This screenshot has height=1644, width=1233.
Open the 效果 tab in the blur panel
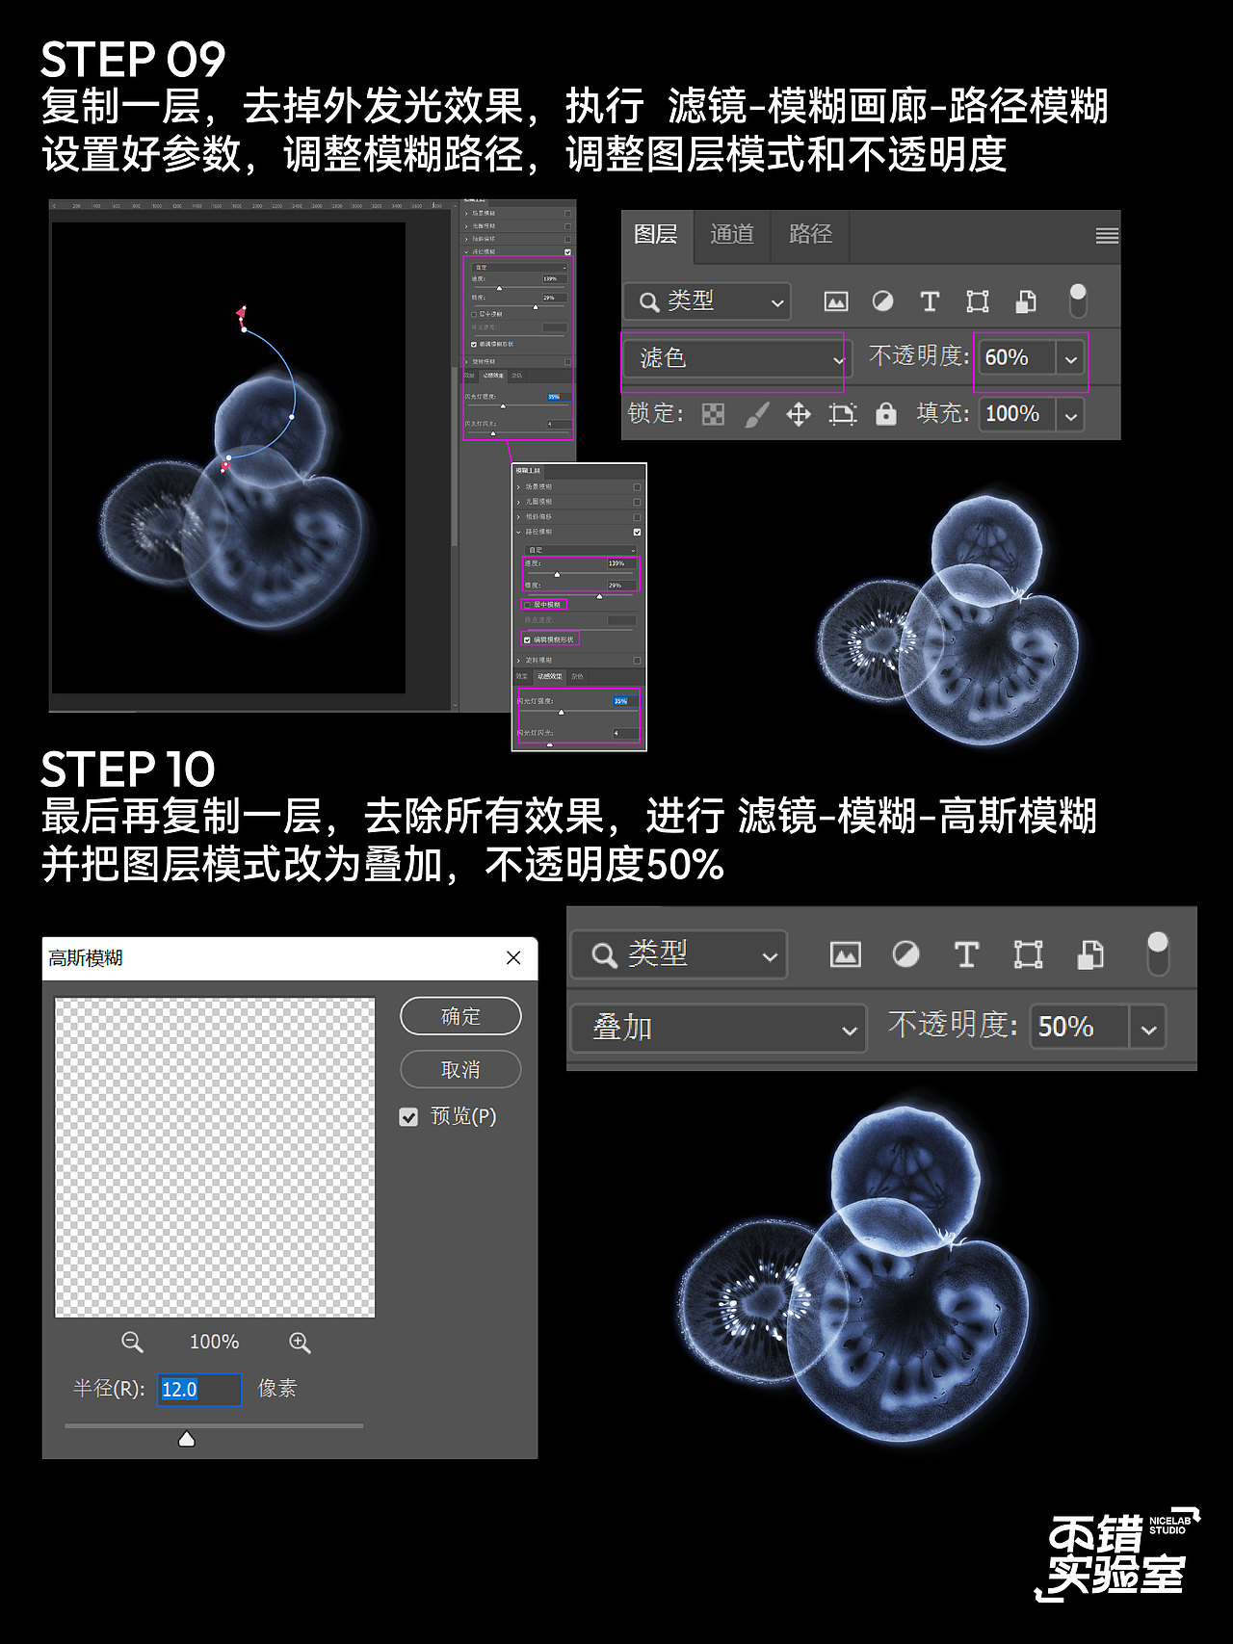pos(522,676)
